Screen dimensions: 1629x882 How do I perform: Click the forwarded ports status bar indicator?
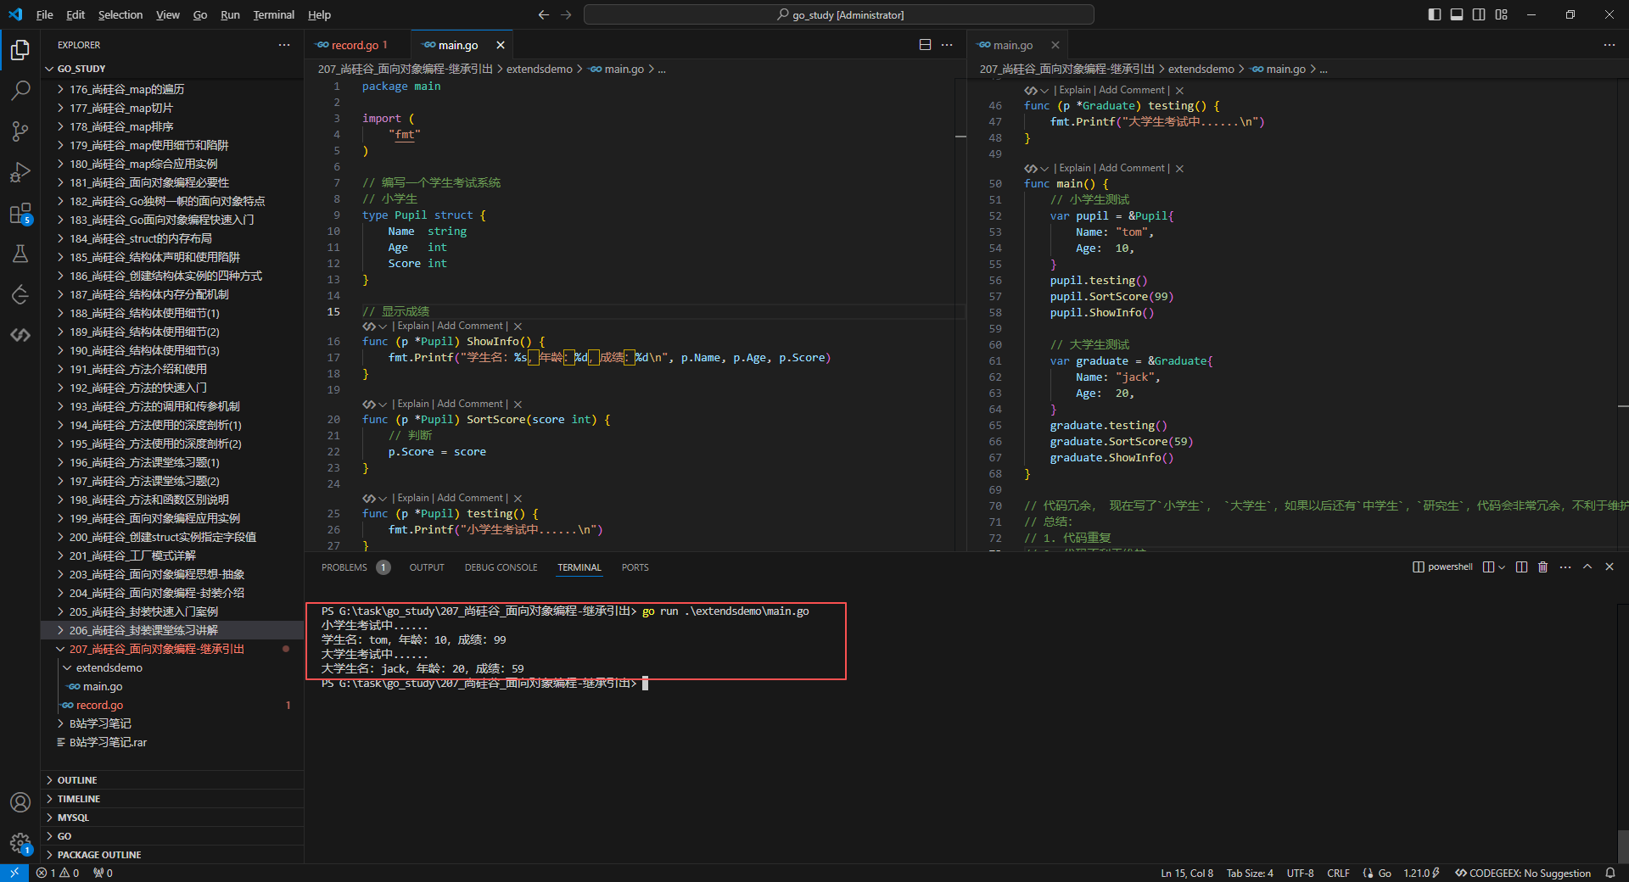click(x=103, y=873)
